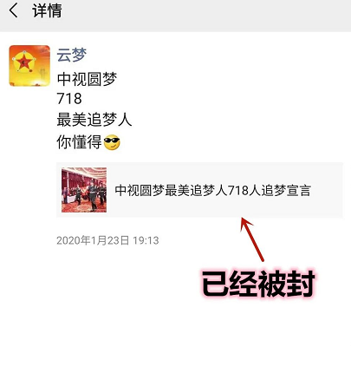Select the 最美追梦人 text line

94,120
